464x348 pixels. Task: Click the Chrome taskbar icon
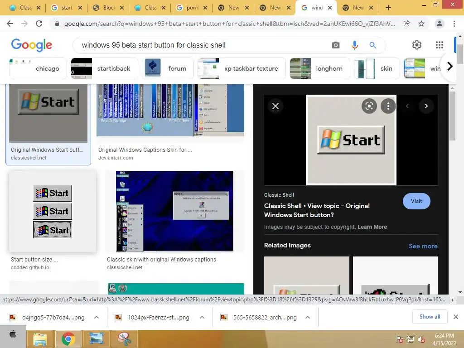[x=68, y=339]
